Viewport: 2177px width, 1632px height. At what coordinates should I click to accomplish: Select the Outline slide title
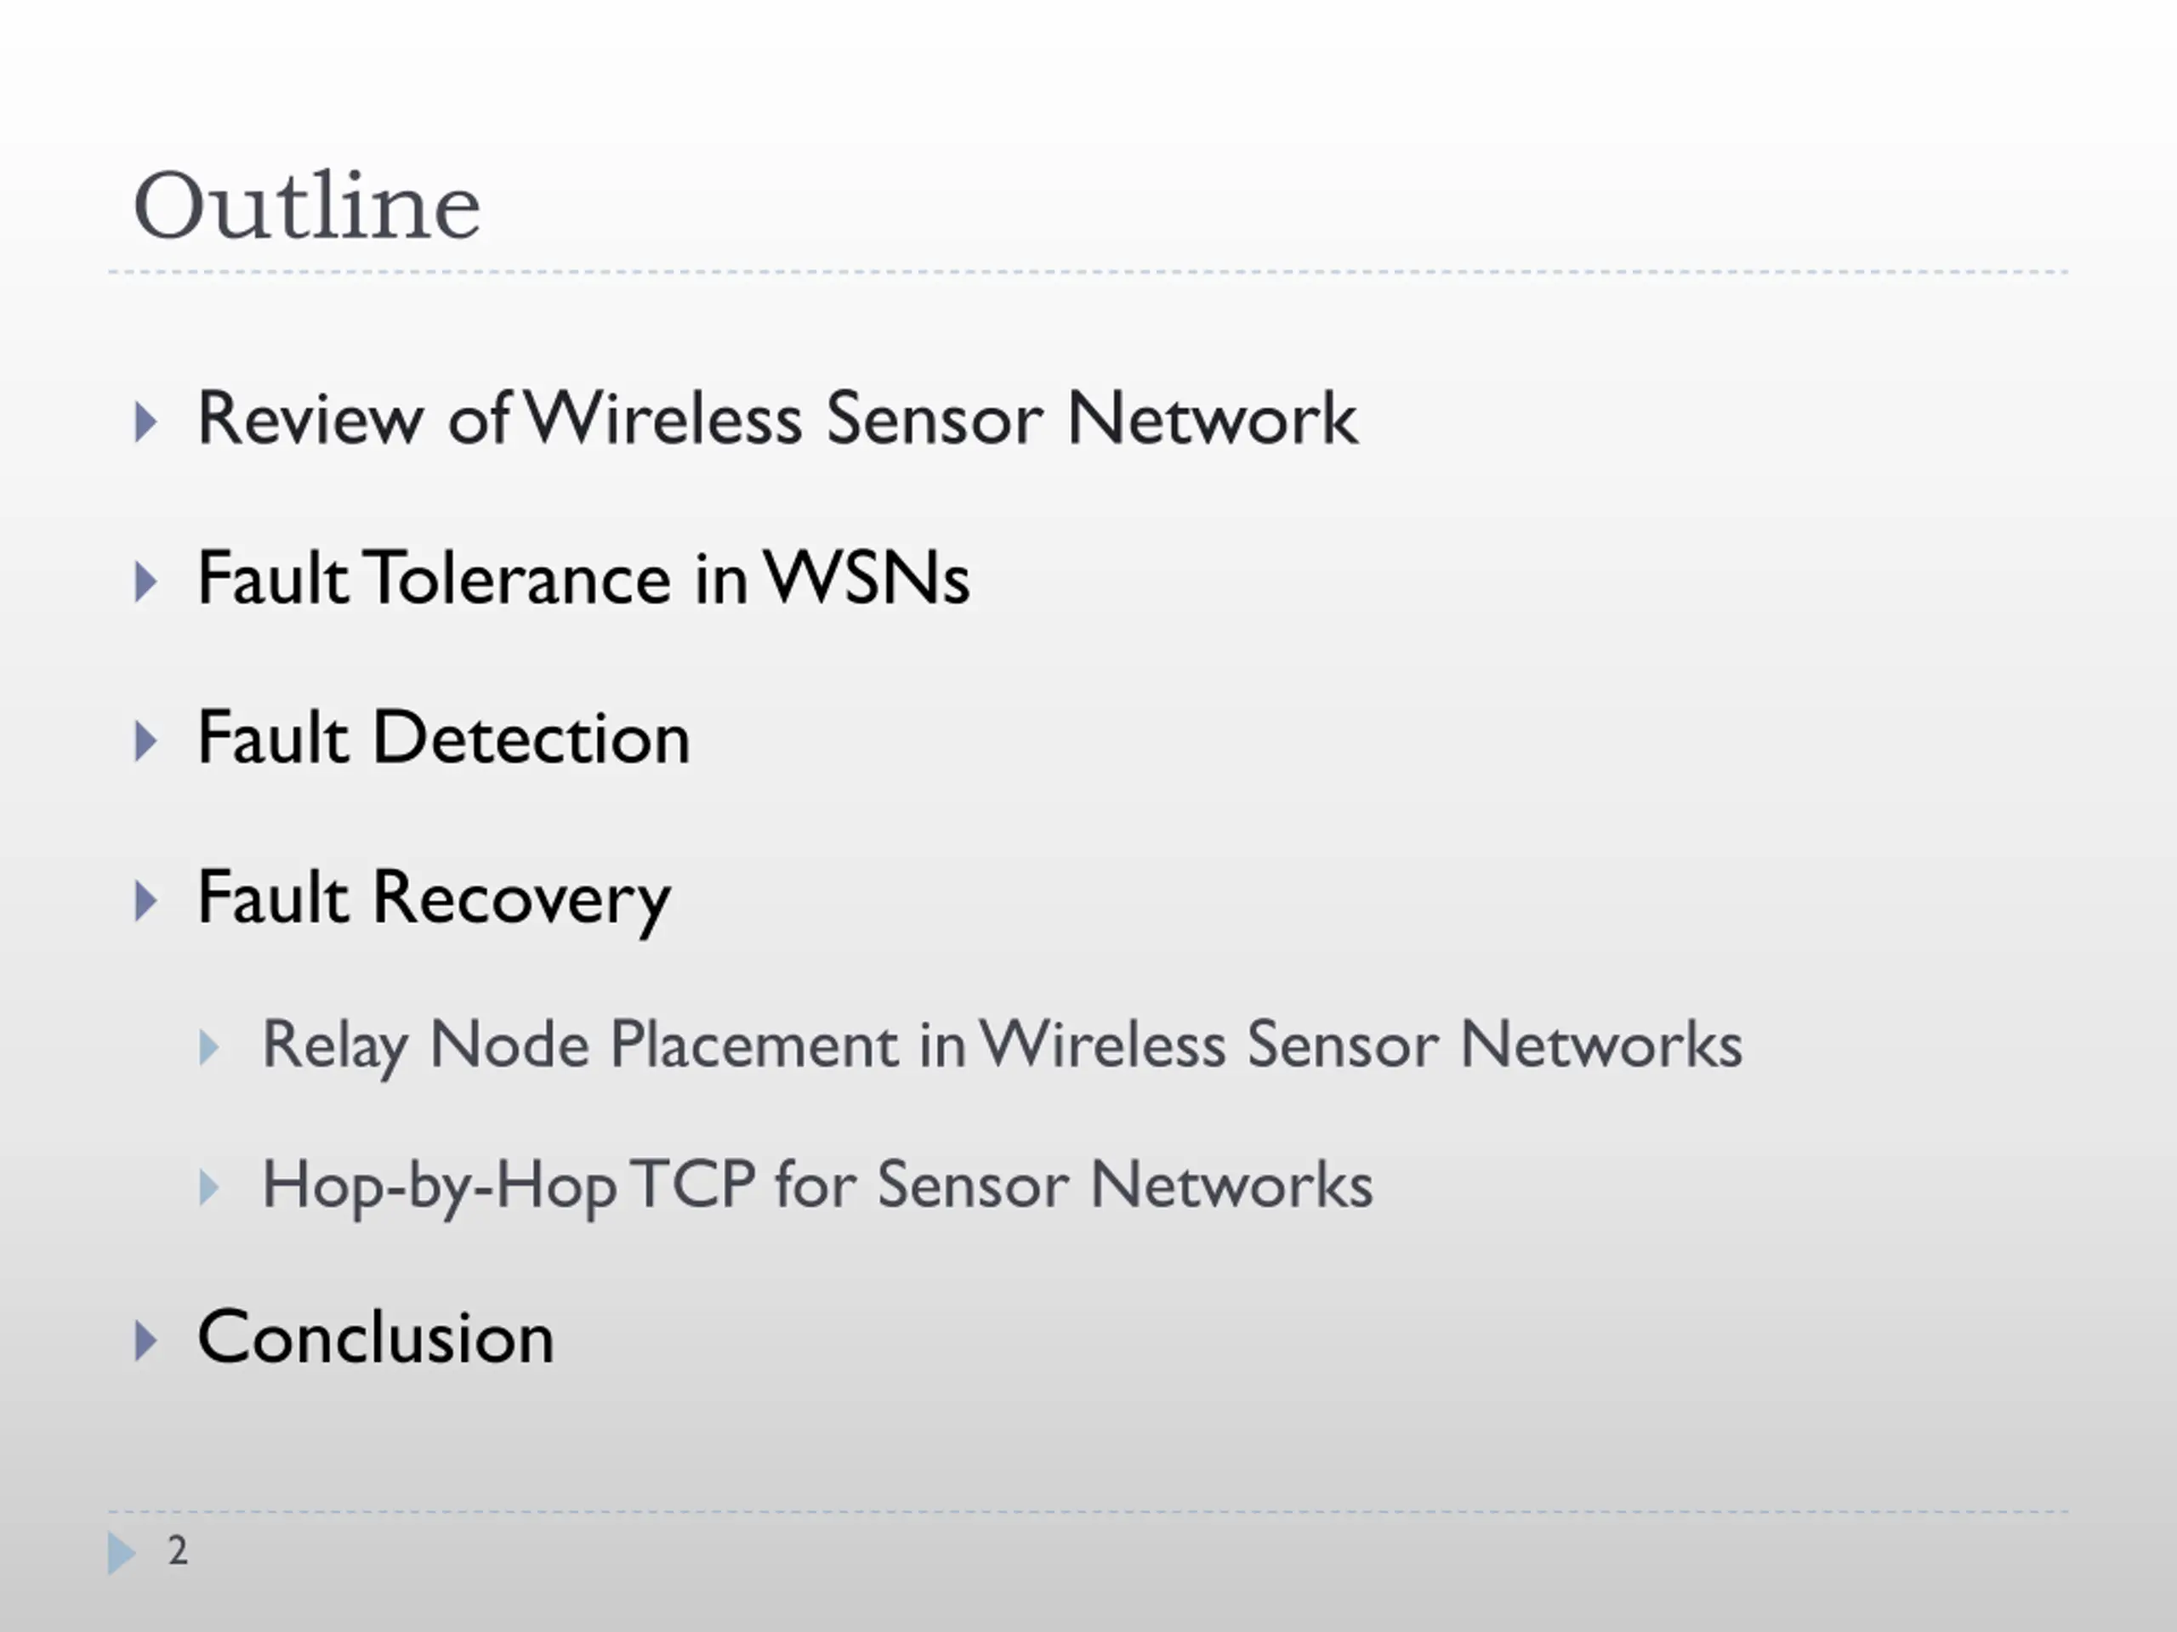pos(307,206)
